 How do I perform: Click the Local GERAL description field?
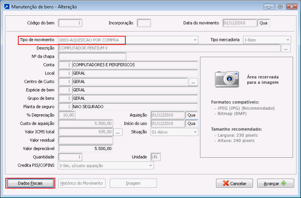click(135, 73)
